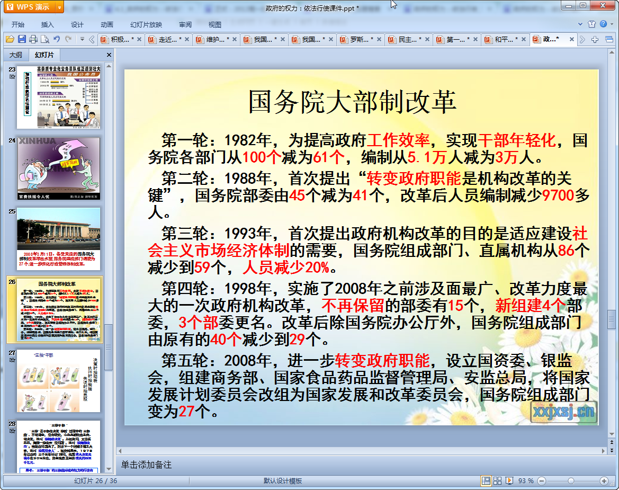This screenshot has height=490, width=619.
Task: Click the slide title 国务院大部制改革
Action: (352, 102)
